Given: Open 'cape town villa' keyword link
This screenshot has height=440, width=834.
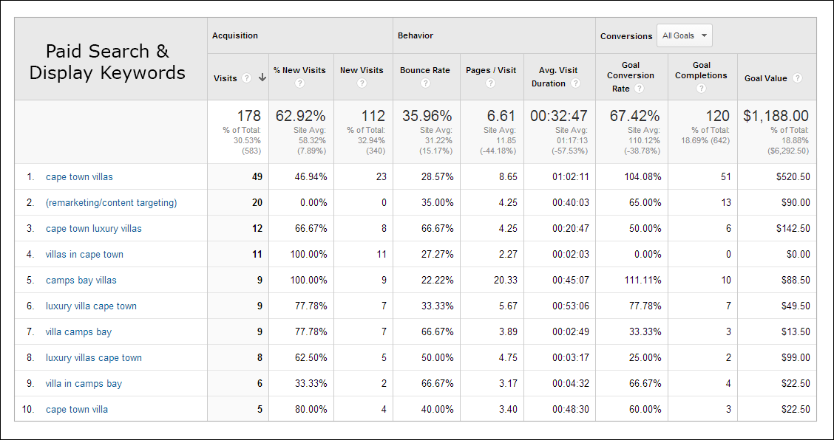Looking at the screenshot, I should pyautogui.click(x=77, y=409).
